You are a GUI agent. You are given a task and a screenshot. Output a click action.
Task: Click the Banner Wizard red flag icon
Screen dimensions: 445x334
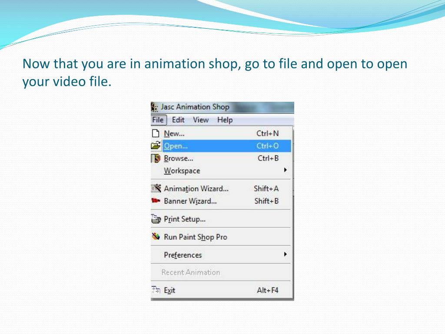(156, 201)
